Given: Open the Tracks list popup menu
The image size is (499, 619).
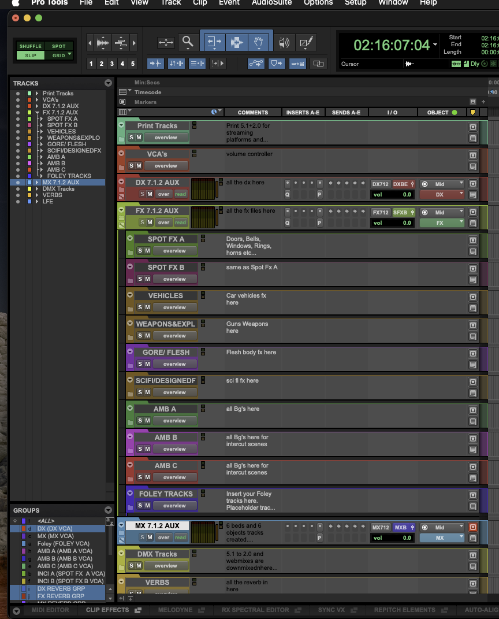Looking at the screenshot, I should 108,83.
